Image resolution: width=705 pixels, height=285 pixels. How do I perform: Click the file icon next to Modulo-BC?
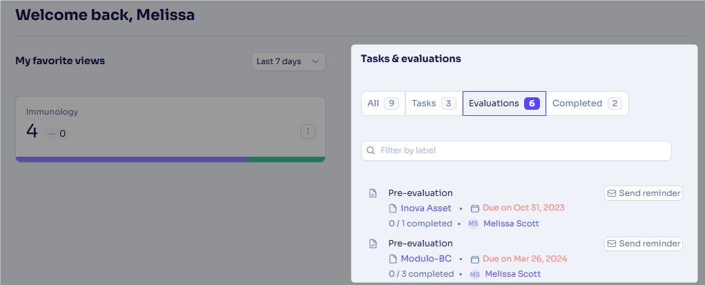(x=393, y=259)
